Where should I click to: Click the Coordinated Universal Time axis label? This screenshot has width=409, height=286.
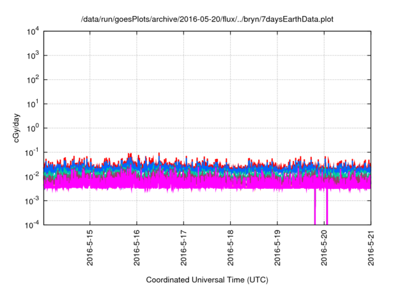[x=207, y=280]
